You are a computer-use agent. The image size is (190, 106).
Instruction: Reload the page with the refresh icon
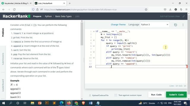click(x=14, y=9)
